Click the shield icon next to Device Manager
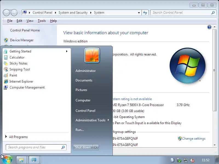 (x=6, y=40)
